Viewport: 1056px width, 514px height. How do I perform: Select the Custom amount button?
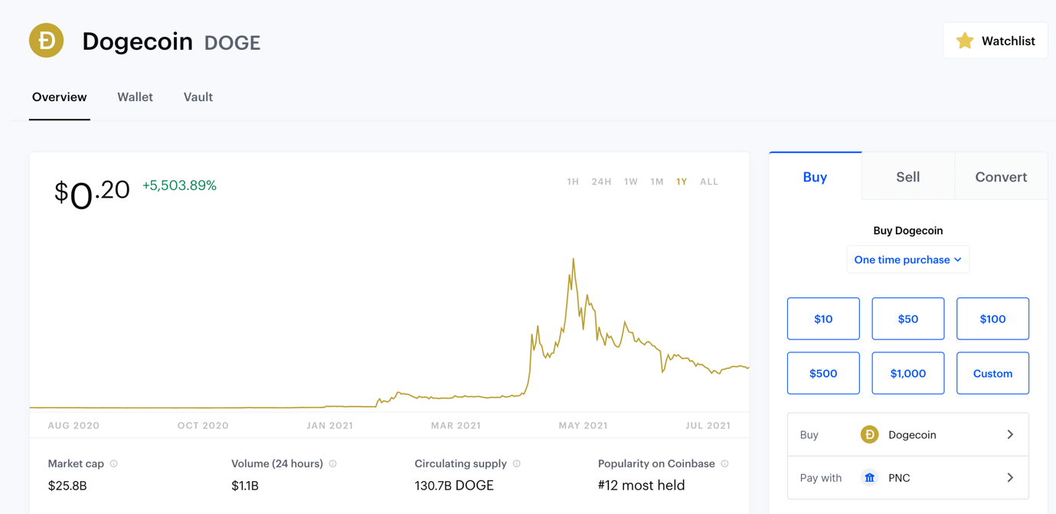[x=992, y=373]
